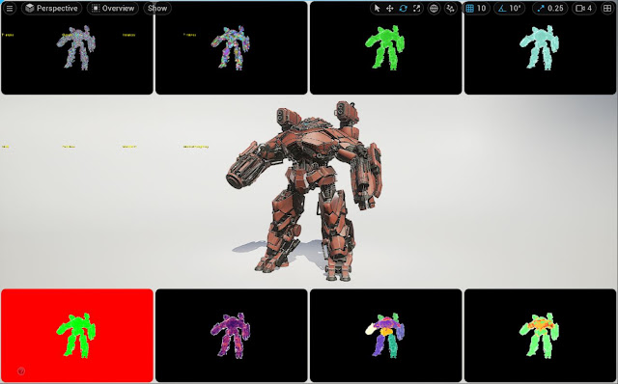Select gray noisy robot buffer thumbnail
Screen dimensions: 618x384
tap(77, 47)
